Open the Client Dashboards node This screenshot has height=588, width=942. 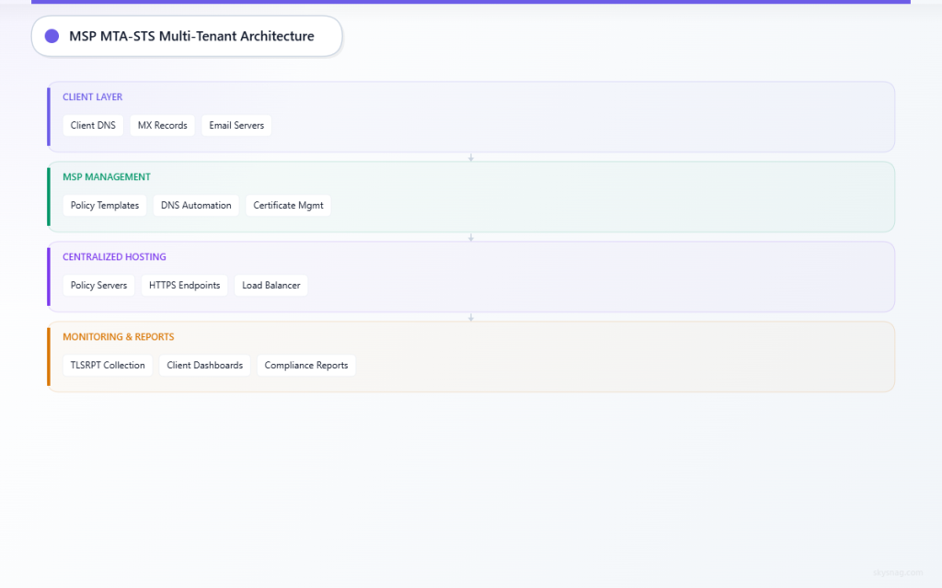pos(204,365)
